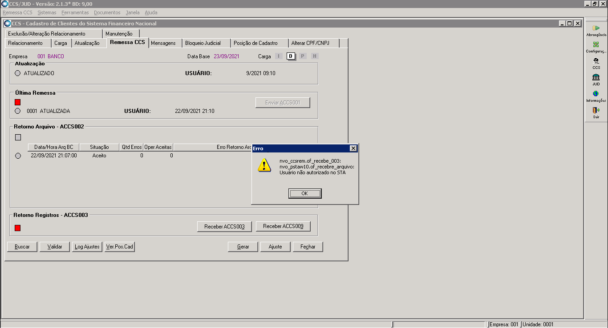
Task: Click the Qtd Erros column header
Action: (131, 147)
